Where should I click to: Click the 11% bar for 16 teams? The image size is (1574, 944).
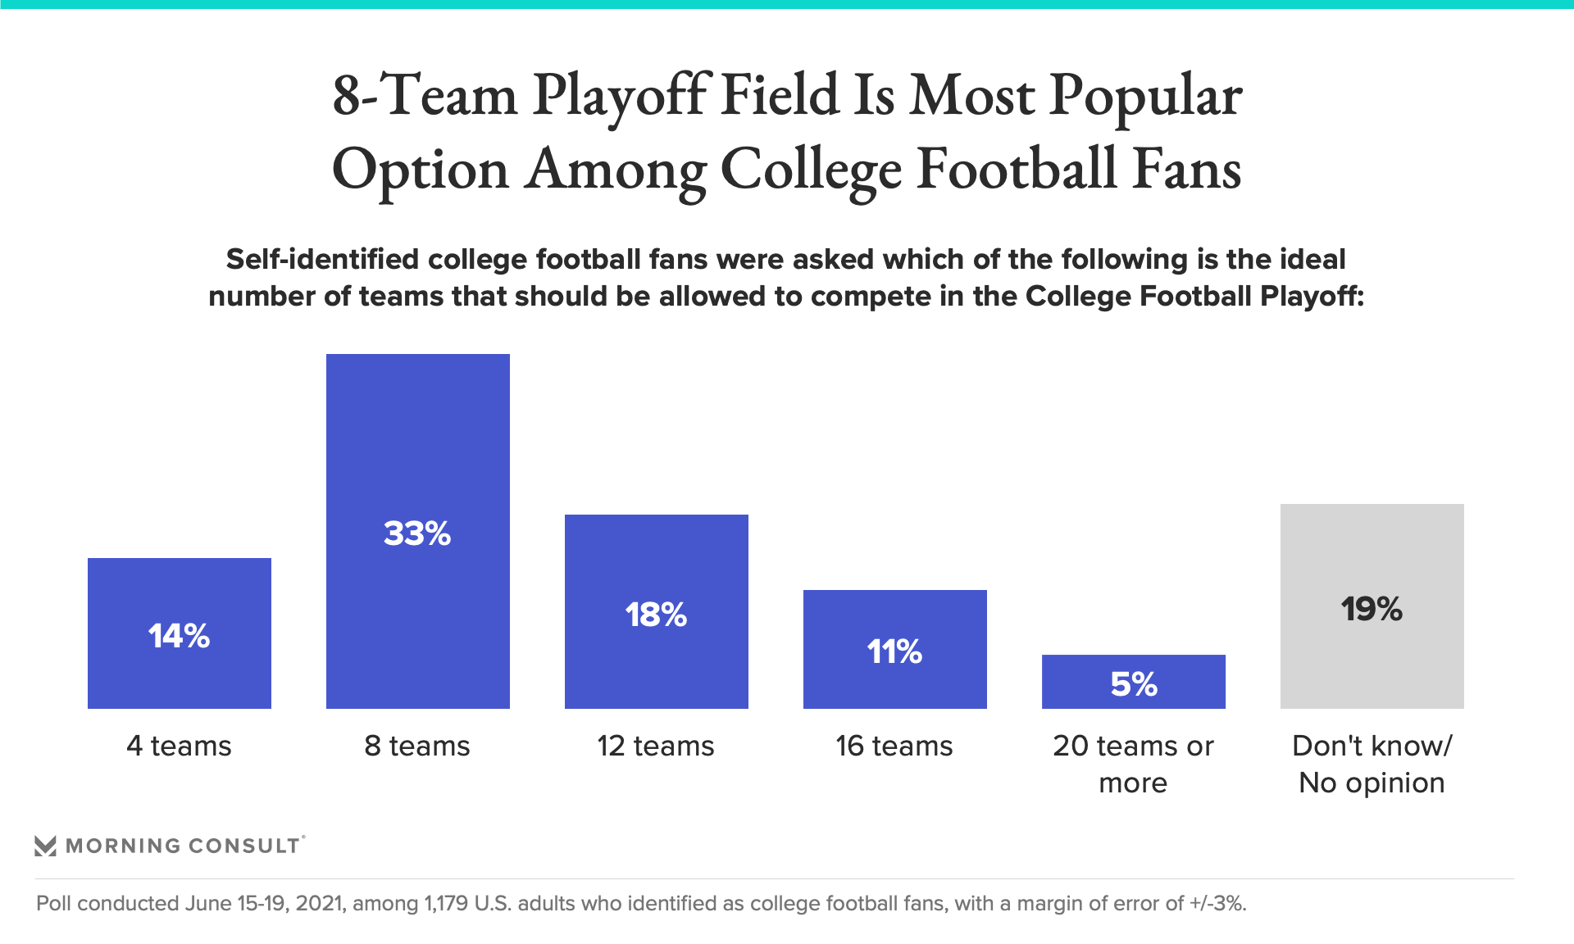coord(895,649)
